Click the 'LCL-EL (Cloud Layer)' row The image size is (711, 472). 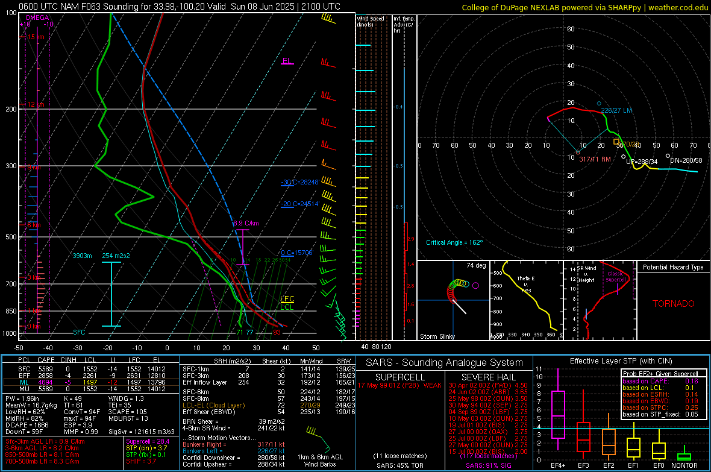click(x=269, y=405)
